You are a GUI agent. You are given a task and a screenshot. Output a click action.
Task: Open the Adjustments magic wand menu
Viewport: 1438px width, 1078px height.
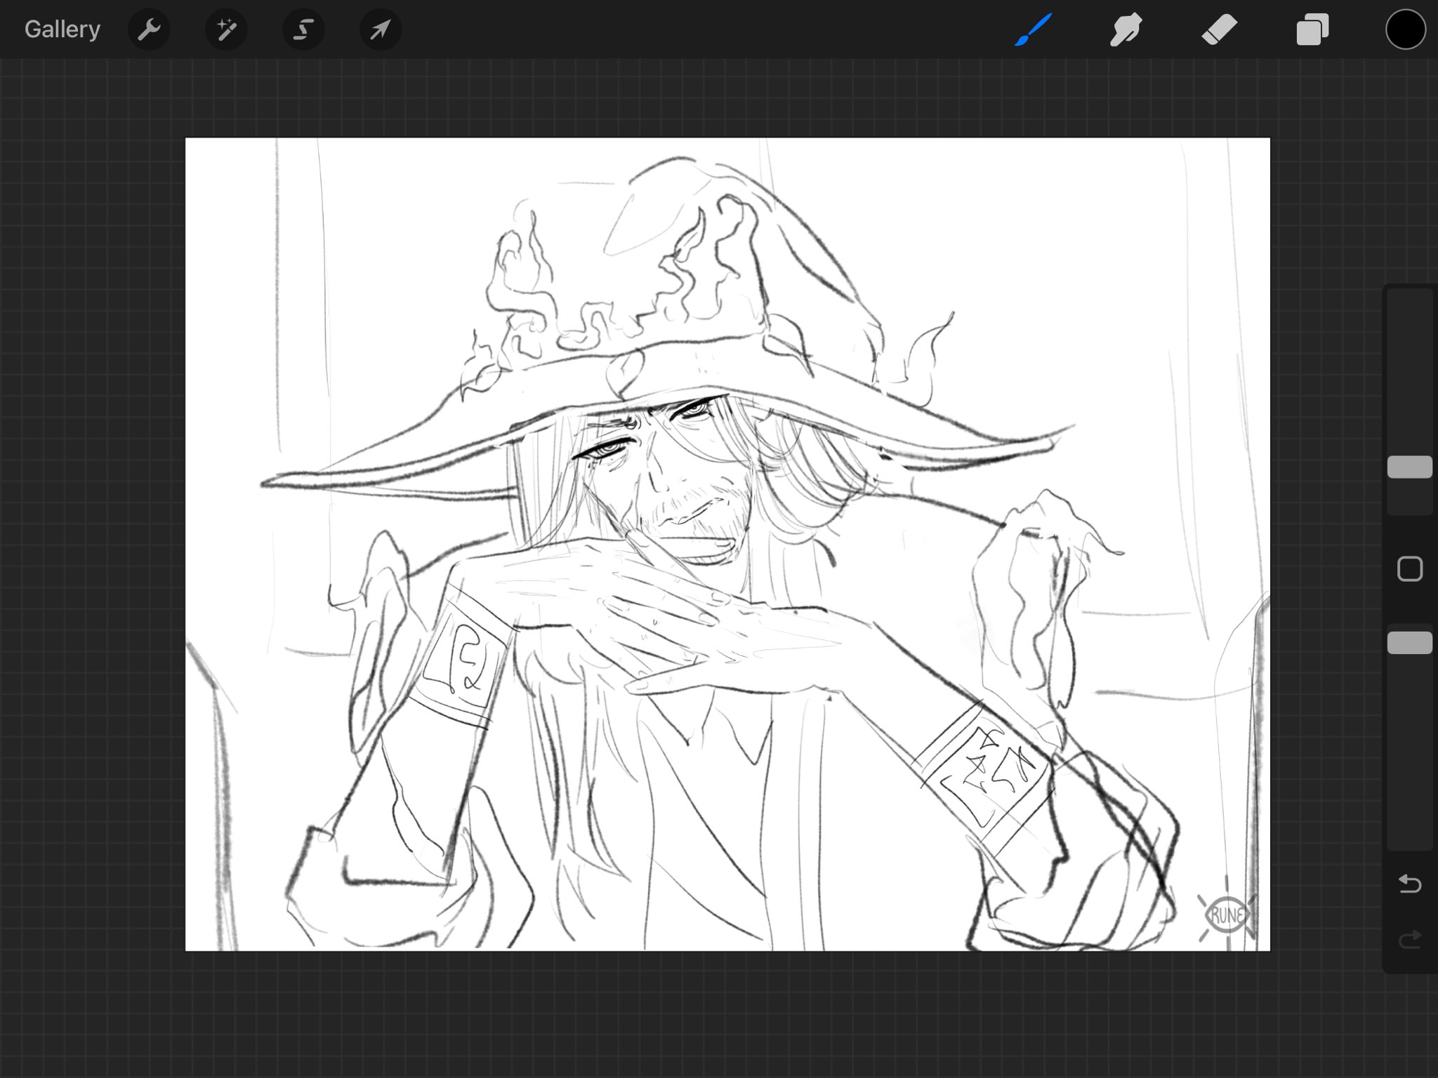(226, 29)
